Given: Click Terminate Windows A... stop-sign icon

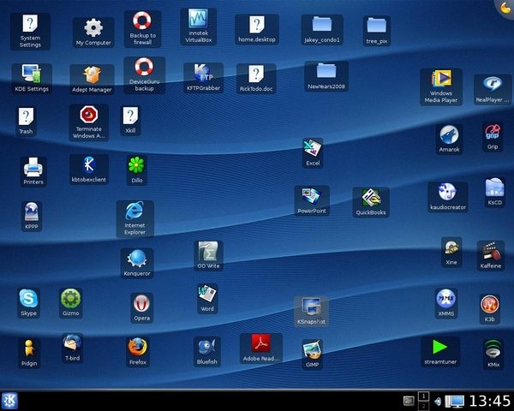Looking at the screenshot, I should click(x=89, y=122).
